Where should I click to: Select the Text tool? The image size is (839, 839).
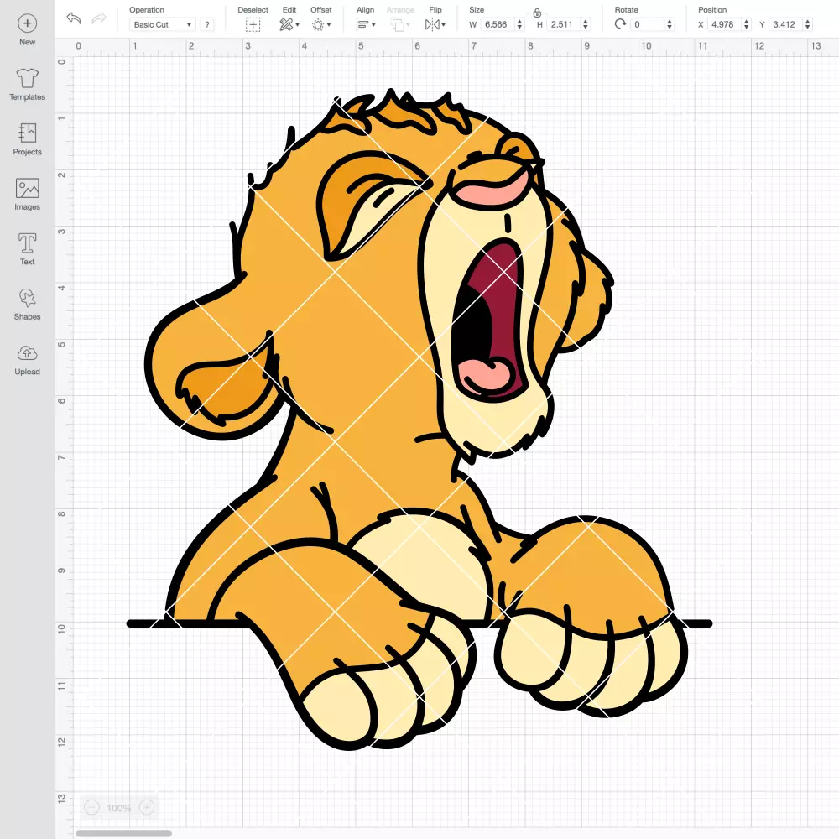(x=28, y=249)
